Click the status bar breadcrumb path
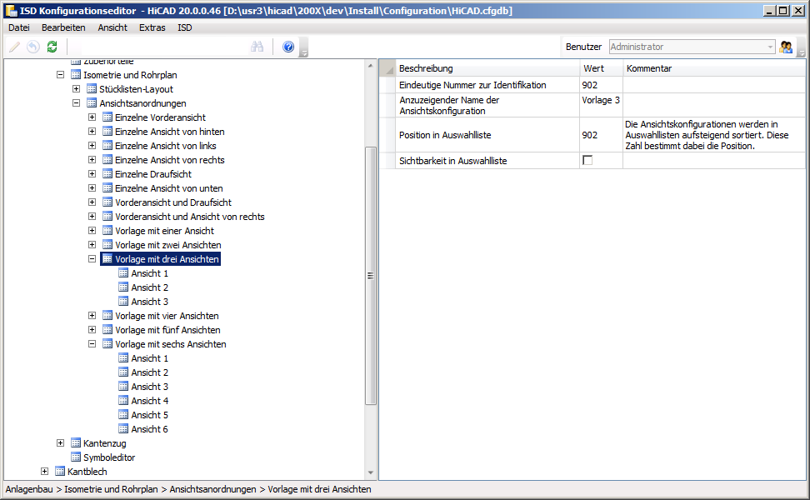The width and height of the screenshot is (810, 500). [x=188, y=489]
